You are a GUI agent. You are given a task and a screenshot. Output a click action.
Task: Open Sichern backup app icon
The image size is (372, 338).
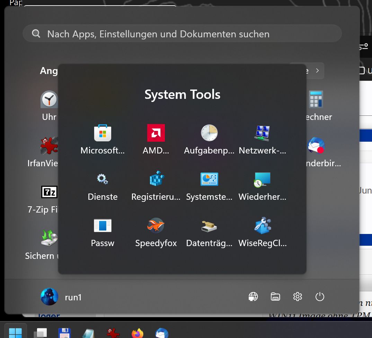[x=49, y=238]
